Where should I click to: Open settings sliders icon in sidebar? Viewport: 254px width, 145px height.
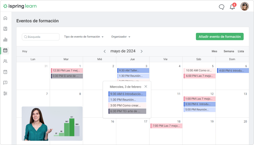pyautogui.click(x=5, y=93)
